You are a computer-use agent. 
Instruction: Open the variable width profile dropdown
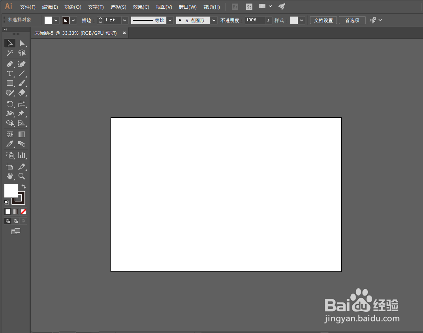170,20
